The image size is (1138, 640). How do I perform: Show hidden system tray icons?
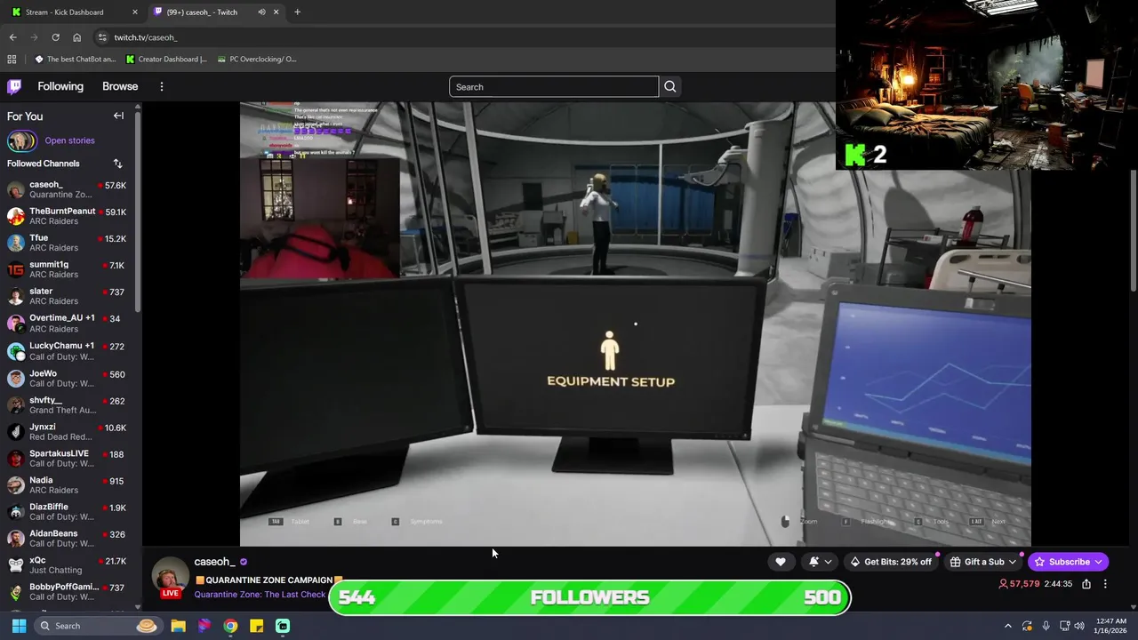tap(1007, 626)
